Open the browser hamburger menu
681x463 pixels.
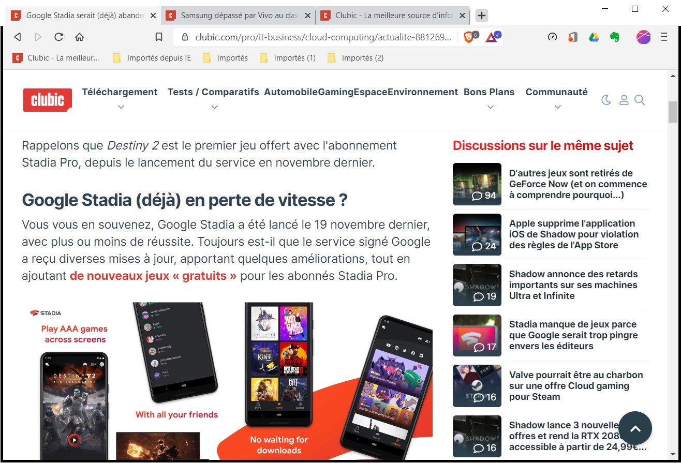coord(664,37)
